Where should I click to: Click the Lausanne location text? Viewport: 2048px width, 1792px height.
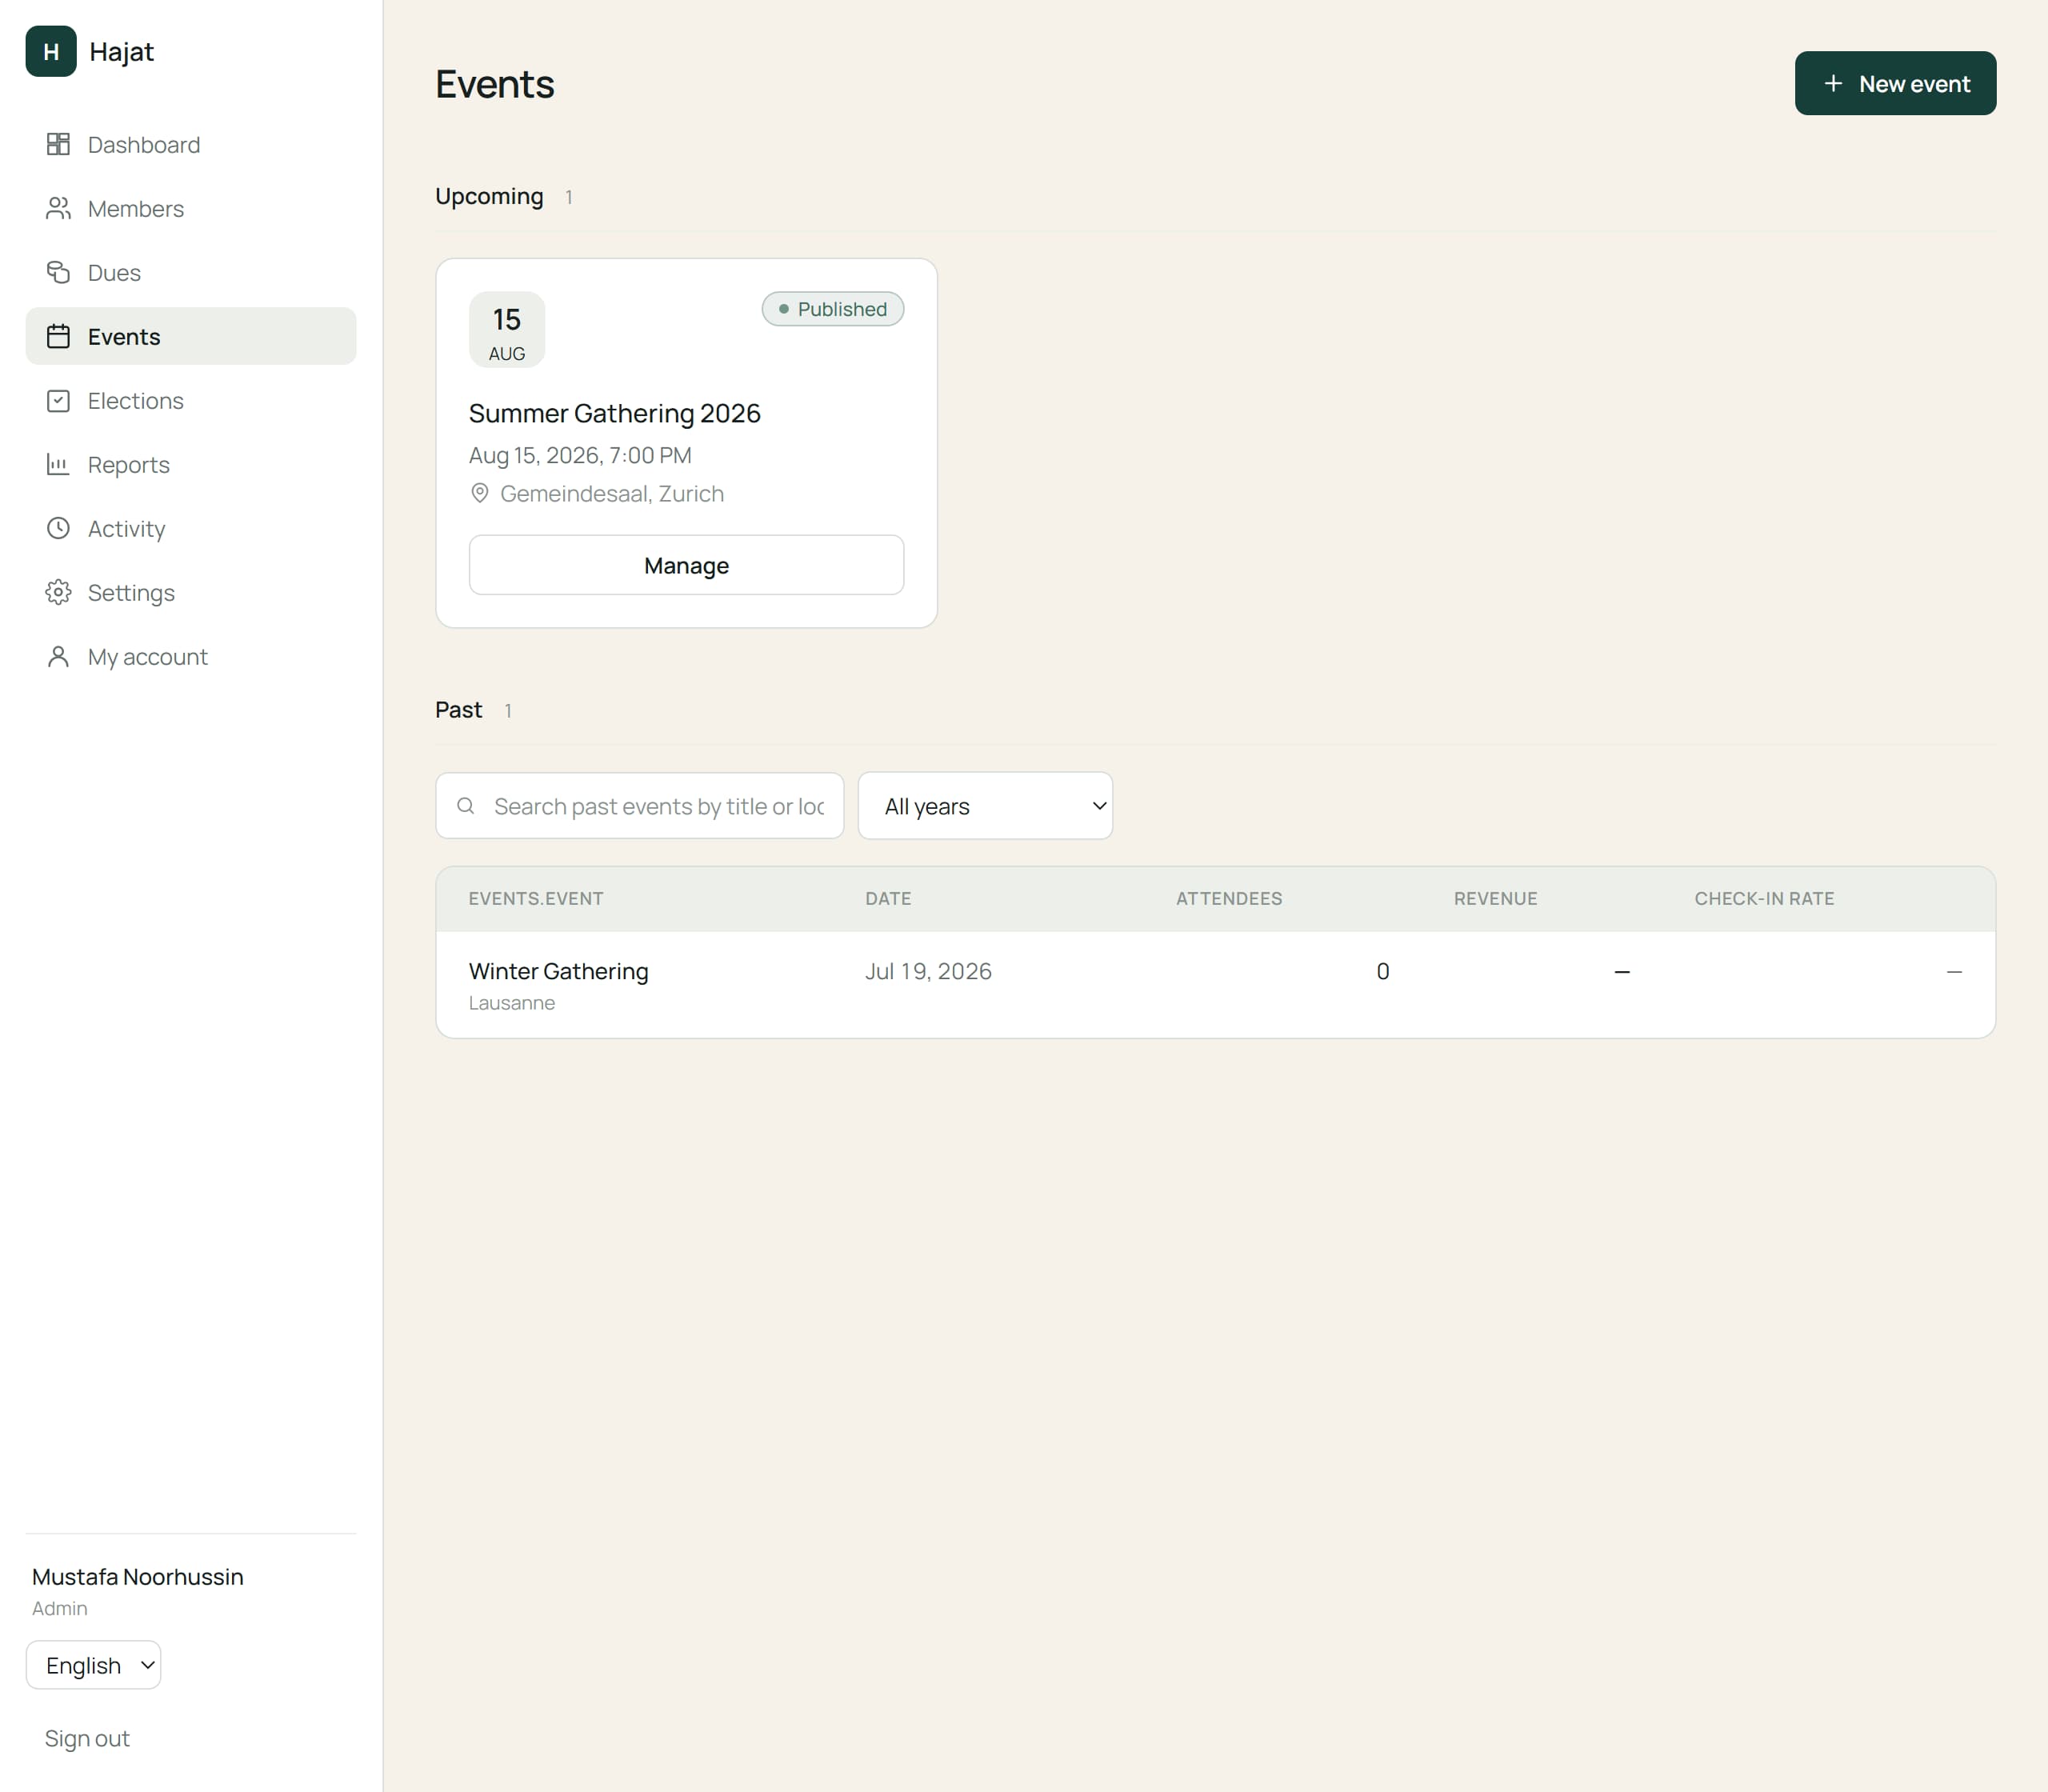coord(512,1003)
